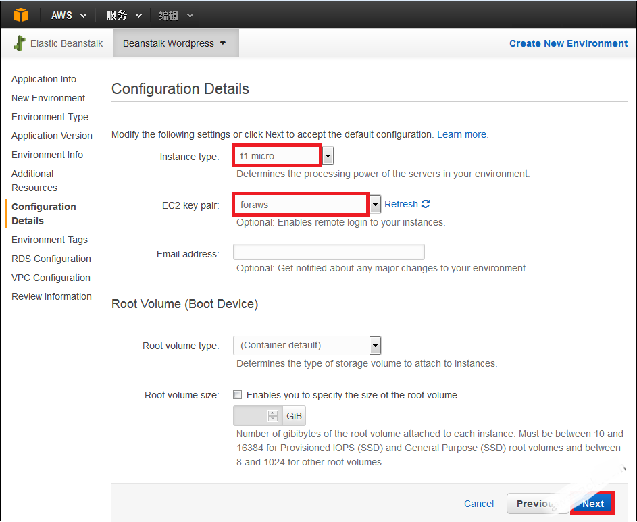
Task: Go to the Environment Type step
Action: click(50, 117)
